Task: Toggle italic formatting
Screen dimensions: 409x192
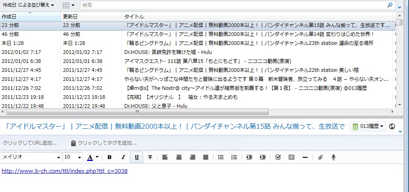Action: (x=123, y=157)
